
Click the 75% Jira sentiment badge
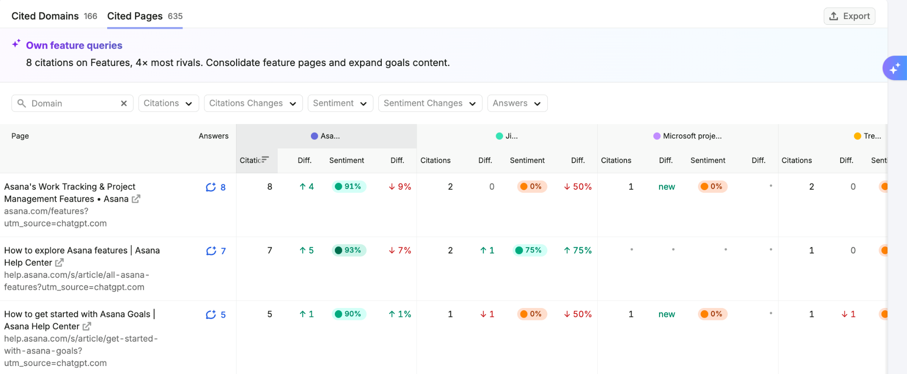(529, 250)
